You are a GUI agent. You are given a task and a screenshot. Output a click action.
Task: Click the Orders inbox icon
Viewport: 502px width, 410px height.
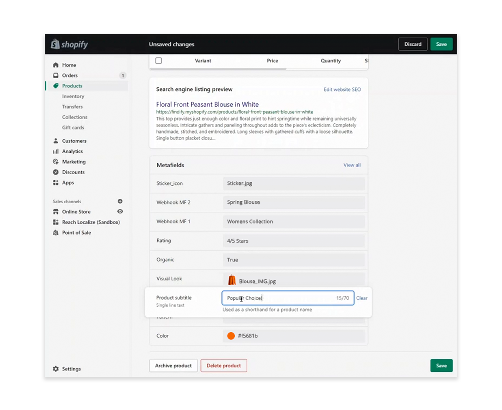(x=56, y=75)
